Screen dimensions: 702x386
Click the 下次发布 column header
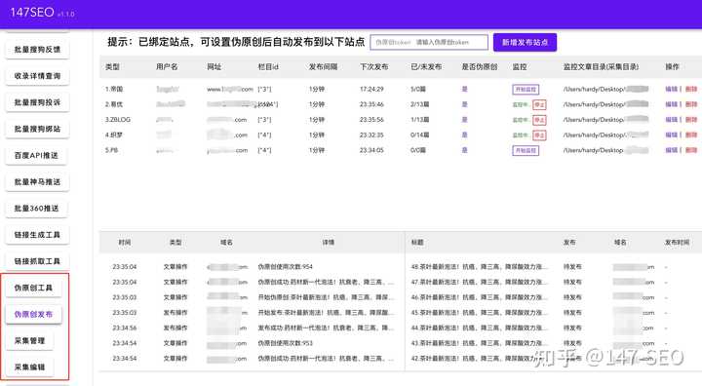click(x=374, y=66)
